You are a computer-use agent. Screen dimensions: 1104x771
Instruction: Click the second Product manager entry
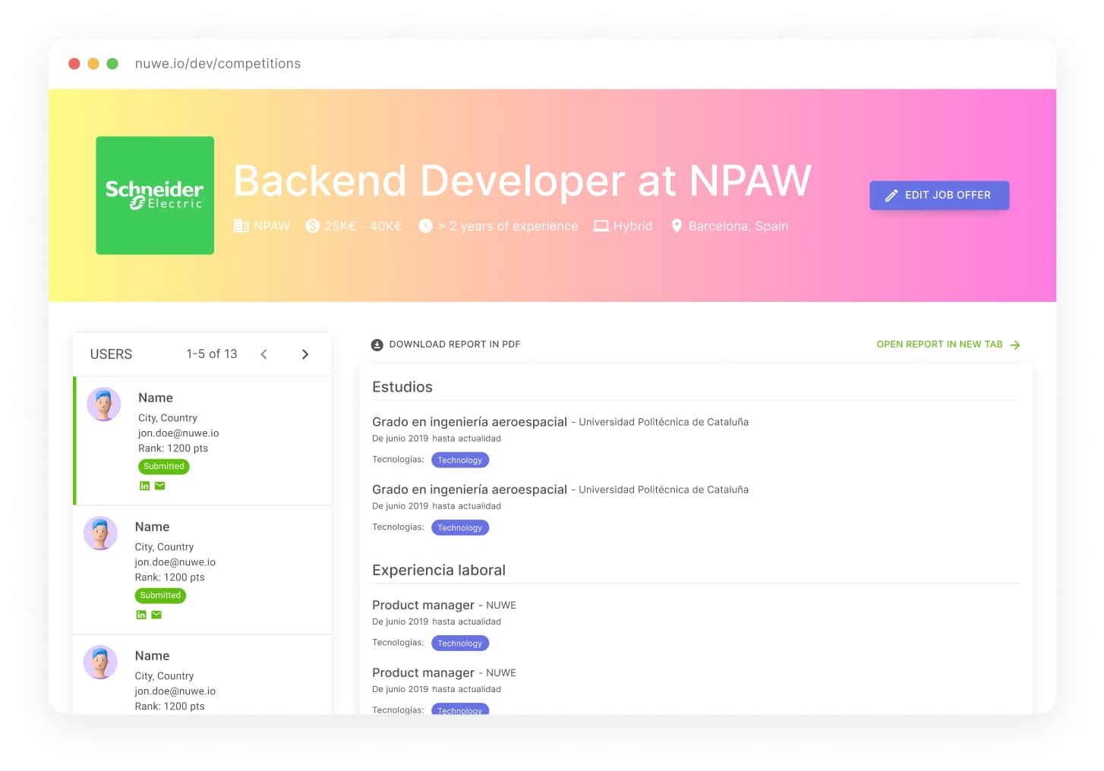(423, 672)
